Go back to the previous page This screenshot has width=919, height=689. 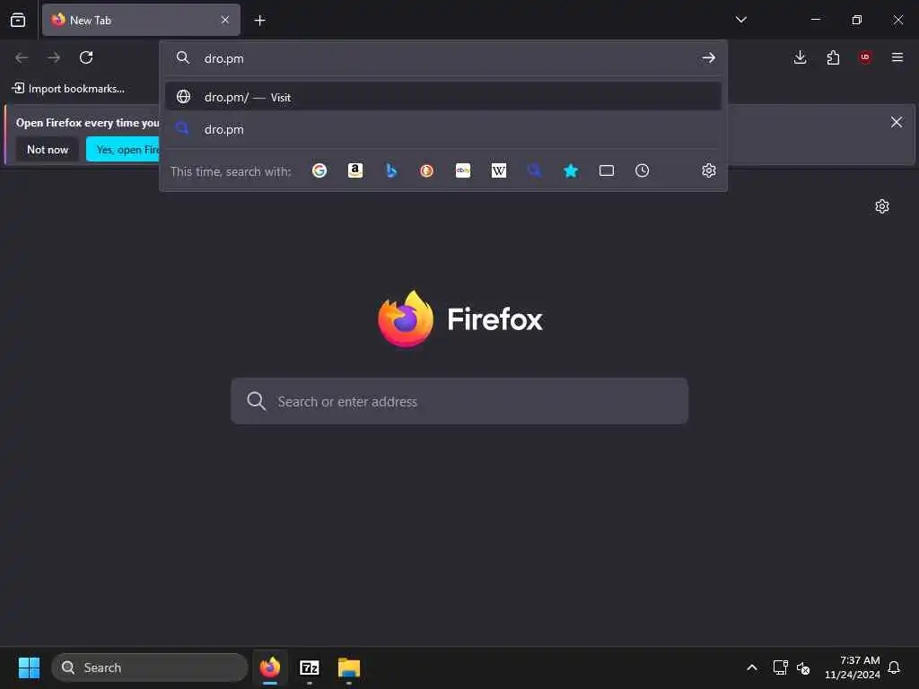pyautogui.click(x=22, y=57)
